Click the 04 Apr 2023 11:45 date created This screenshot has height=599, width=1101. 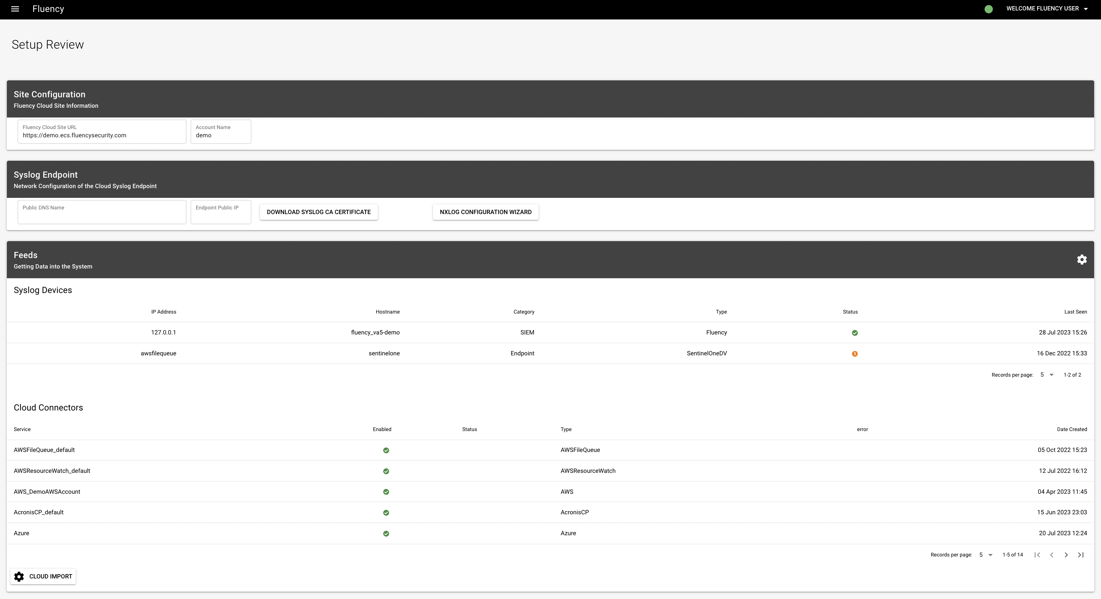[1062, 492]
